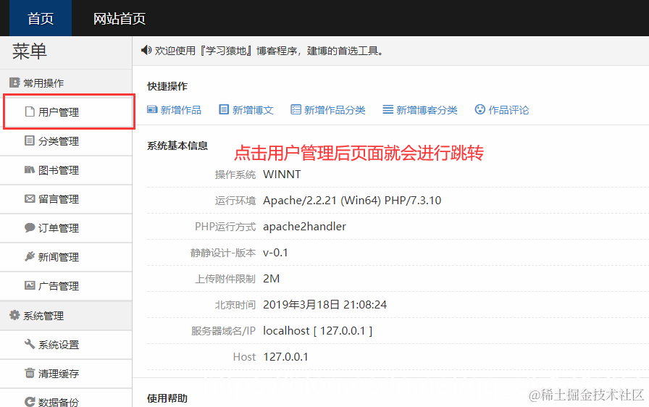Image resolution: width=649 pixels, height=407 pixels.
Task: Click the icon left of 新增作品分类
Action: 296,109
